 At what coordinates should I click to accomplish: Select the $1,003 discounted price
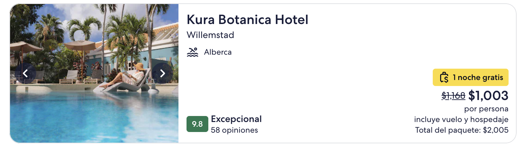pyautogui.click(x=488, y=96)
